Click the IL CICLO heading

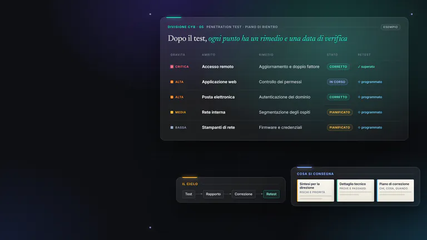pyautogui.click(x=190, y=184)
